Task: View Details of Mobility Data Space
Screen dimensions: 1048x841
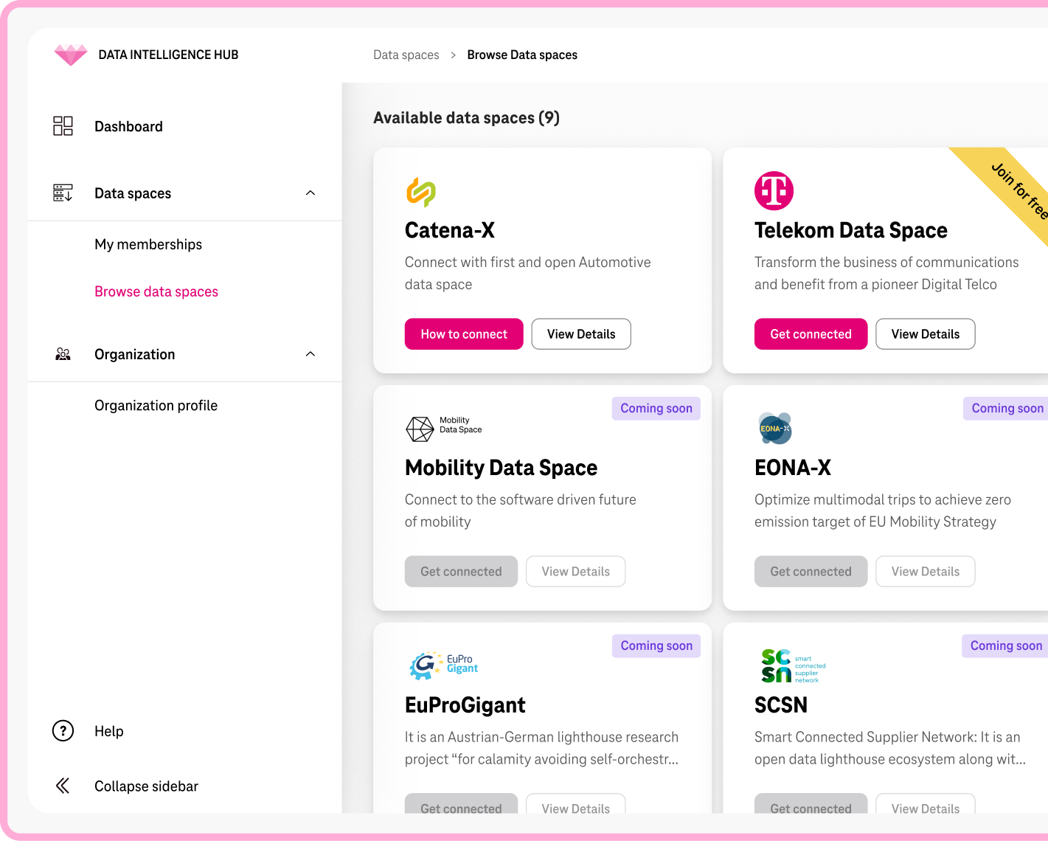Action: [x=575, y=572]
